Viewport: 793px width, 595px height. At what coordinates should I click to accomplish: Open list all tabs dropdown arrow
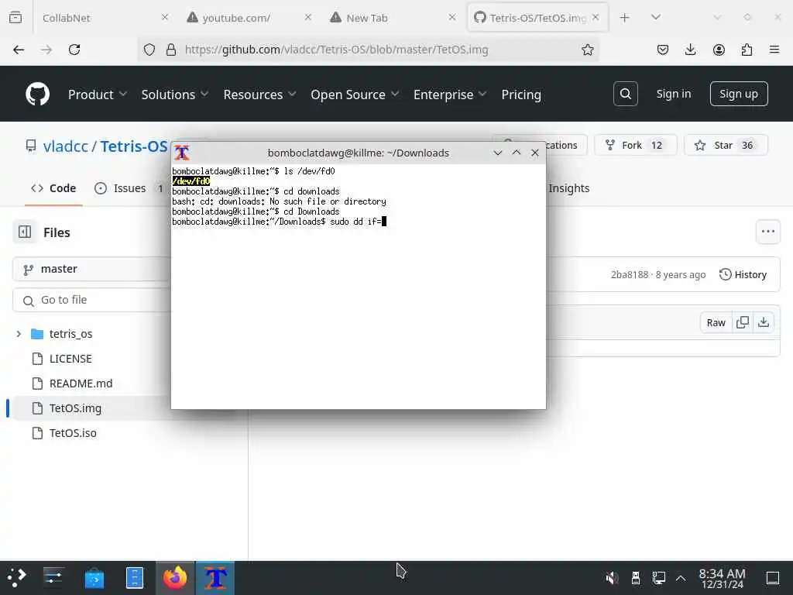pos(655,18)
